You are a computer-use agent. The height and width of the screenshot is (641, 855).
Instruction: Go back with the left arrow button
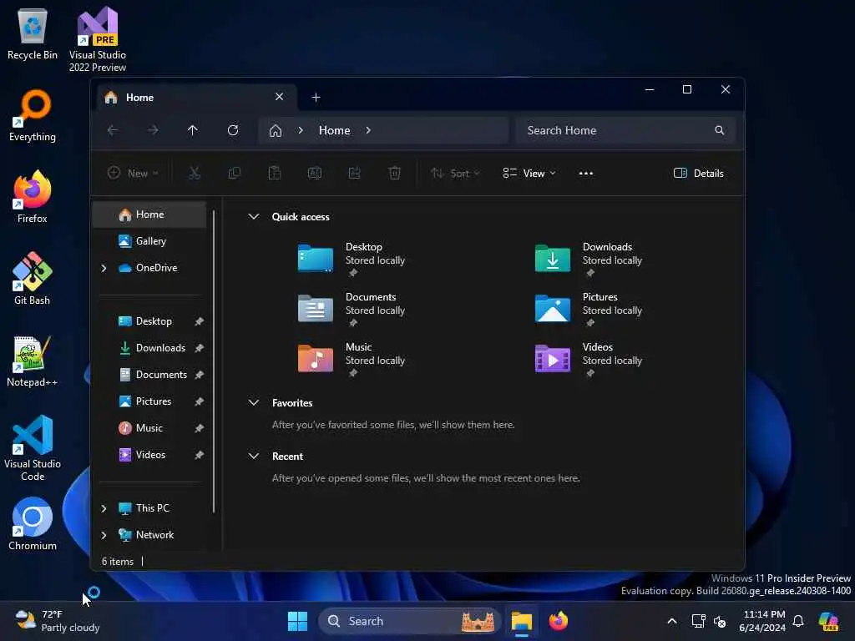pyautogui.click(x=113, y=130)
